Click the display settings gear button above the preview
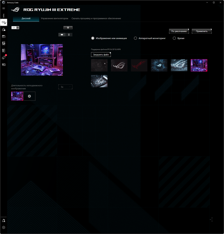This screenshot has height=234, width=224. (68, 28)
